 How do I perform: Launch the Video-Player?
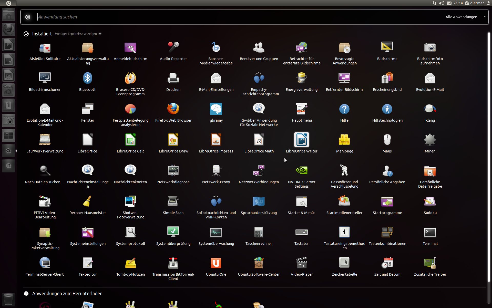pos(302,267)
